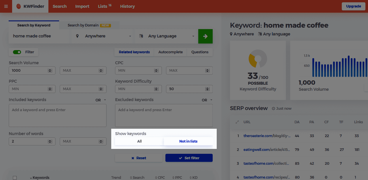Select Not in lists option

click(188, 141)
